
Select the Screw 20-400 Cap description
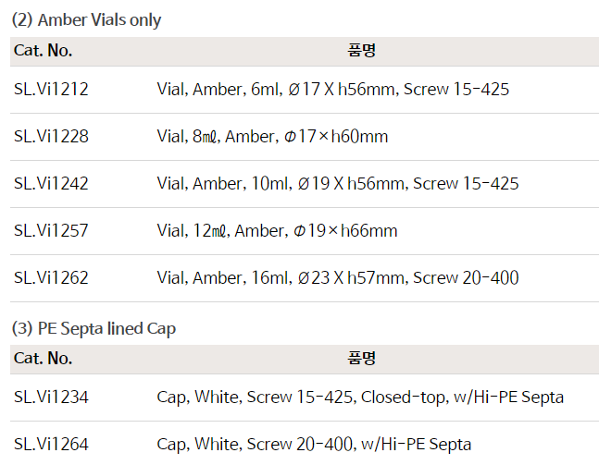point(314,445)
